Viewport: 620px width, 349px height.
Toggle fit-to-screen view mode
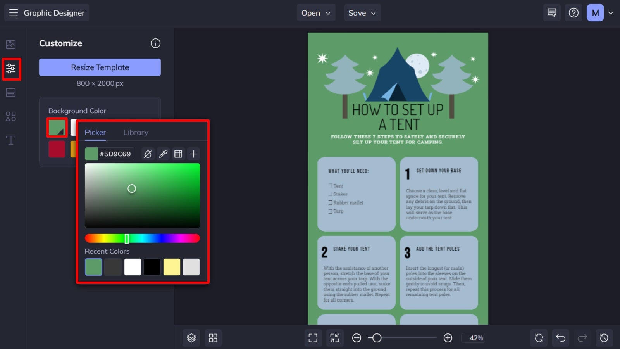coord(334,338)
